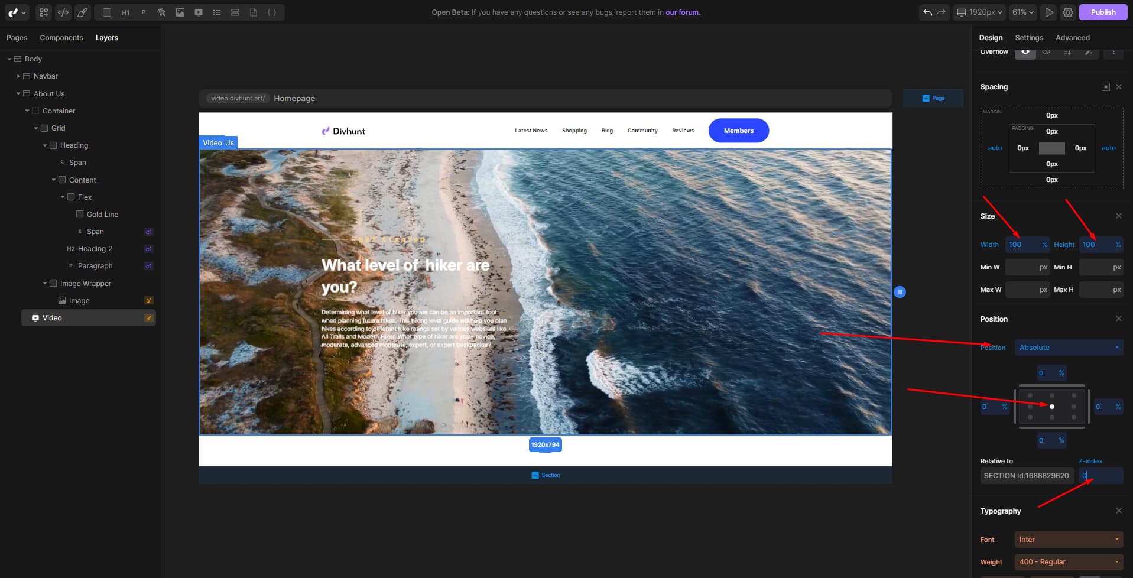Select the bottom-right anchor point dot
Viewport: 1133px width, 578px height.
pos(1073,417)
